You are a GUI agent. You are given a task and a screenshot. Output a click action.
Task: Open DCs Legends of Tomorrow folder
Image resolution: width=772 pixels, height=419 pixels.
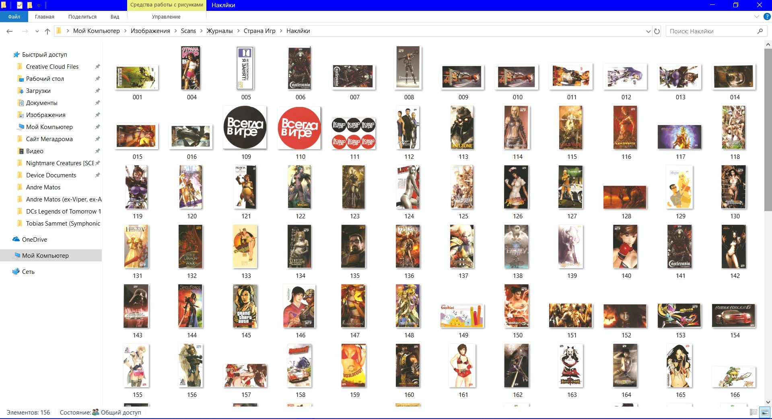coord(63,211)
